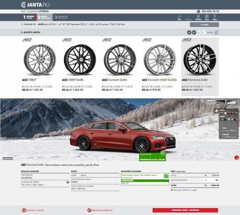Click the Ajutor help icon

[215, 17]
